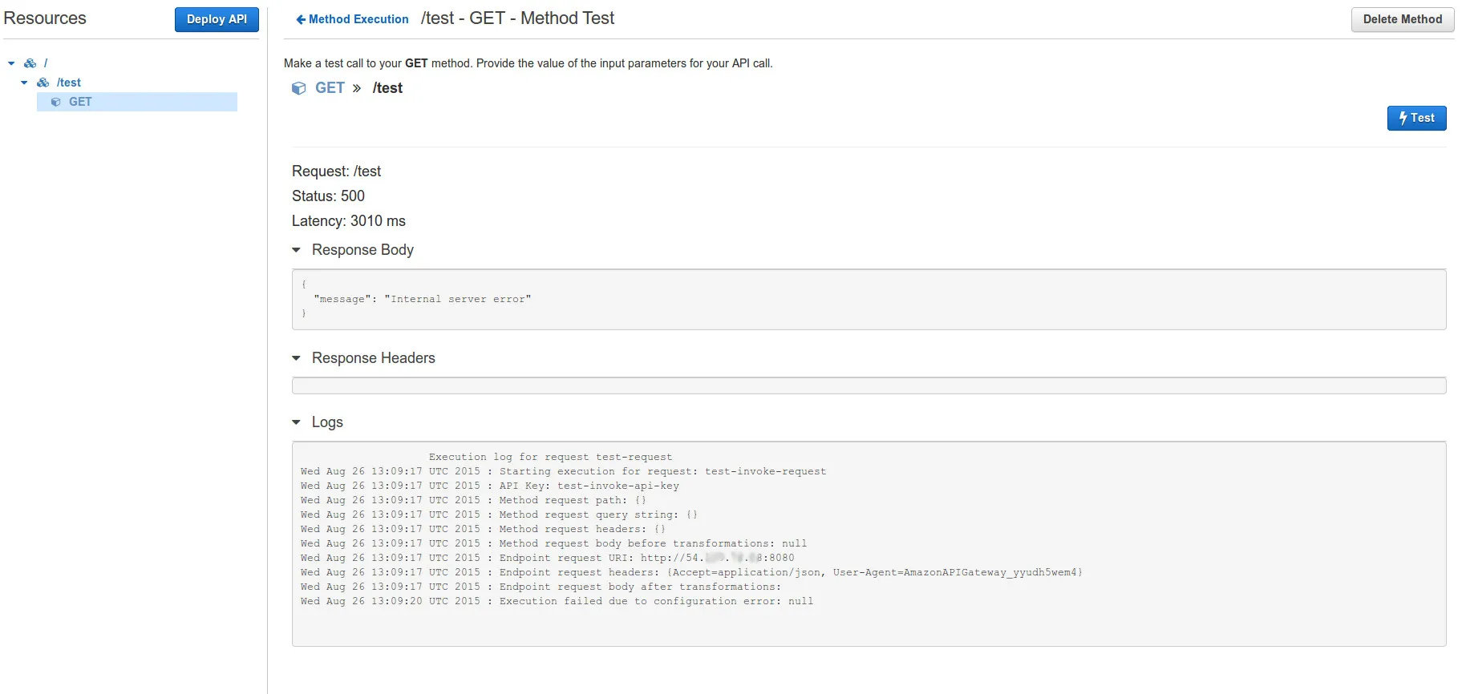Open the root "/" resource
This screenshot has width=1466, height=694.
[46, 63]
